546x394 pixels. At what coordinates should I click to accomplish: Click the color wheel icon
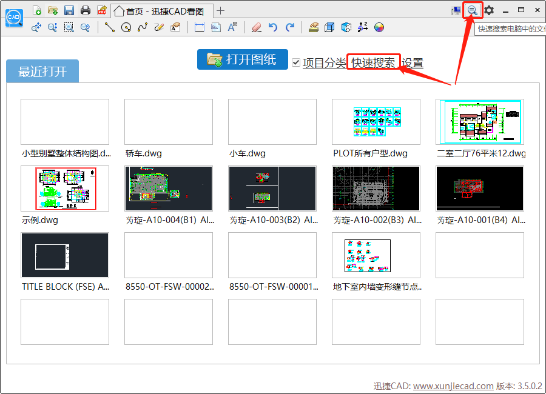coord(379,27)
